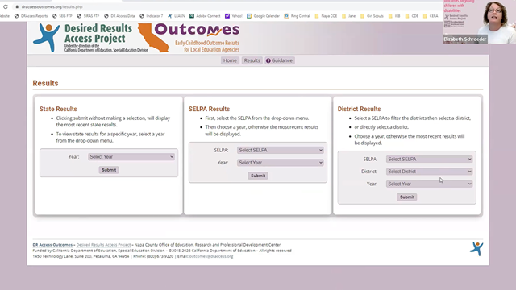Click the Desired Results Access Project logo
This screenshot has width=516, height=290.
tap(90, 38)
